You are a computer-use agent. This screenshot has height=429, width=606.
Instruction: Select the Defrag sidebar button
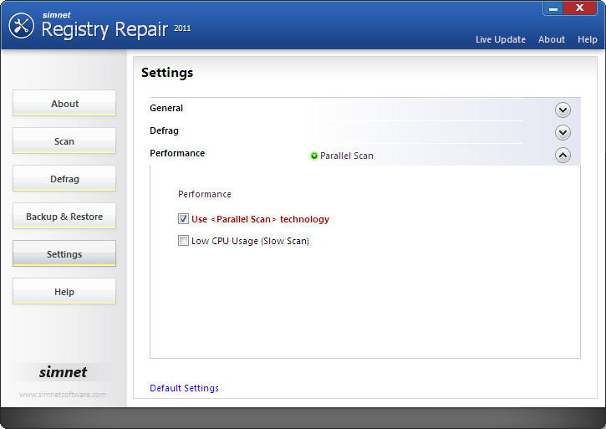coord(64,179)
